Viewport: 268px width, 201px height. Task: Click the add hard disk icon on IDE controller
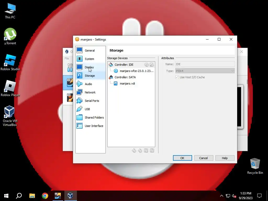pyautogui.click(x=152, y=65)
